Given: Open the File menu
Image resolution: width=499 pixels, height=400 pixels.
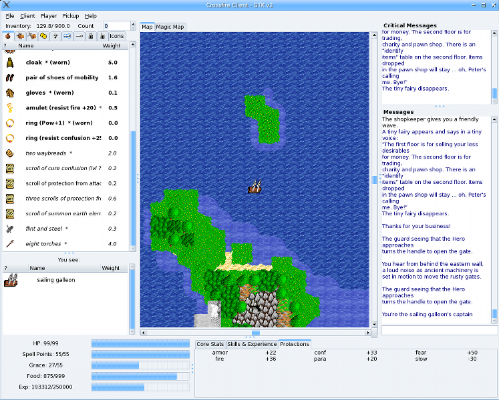Looking at the screenshot, I should pyautogui.click(x=10, y=15).
